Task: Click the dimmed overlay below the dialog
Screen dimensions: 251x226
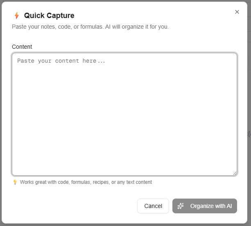Action: tap(123, 225)
